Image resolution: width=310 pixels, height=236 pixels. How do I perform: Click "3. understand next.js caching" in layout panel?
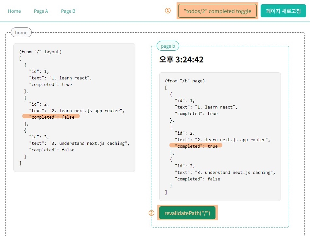[89, 143]
